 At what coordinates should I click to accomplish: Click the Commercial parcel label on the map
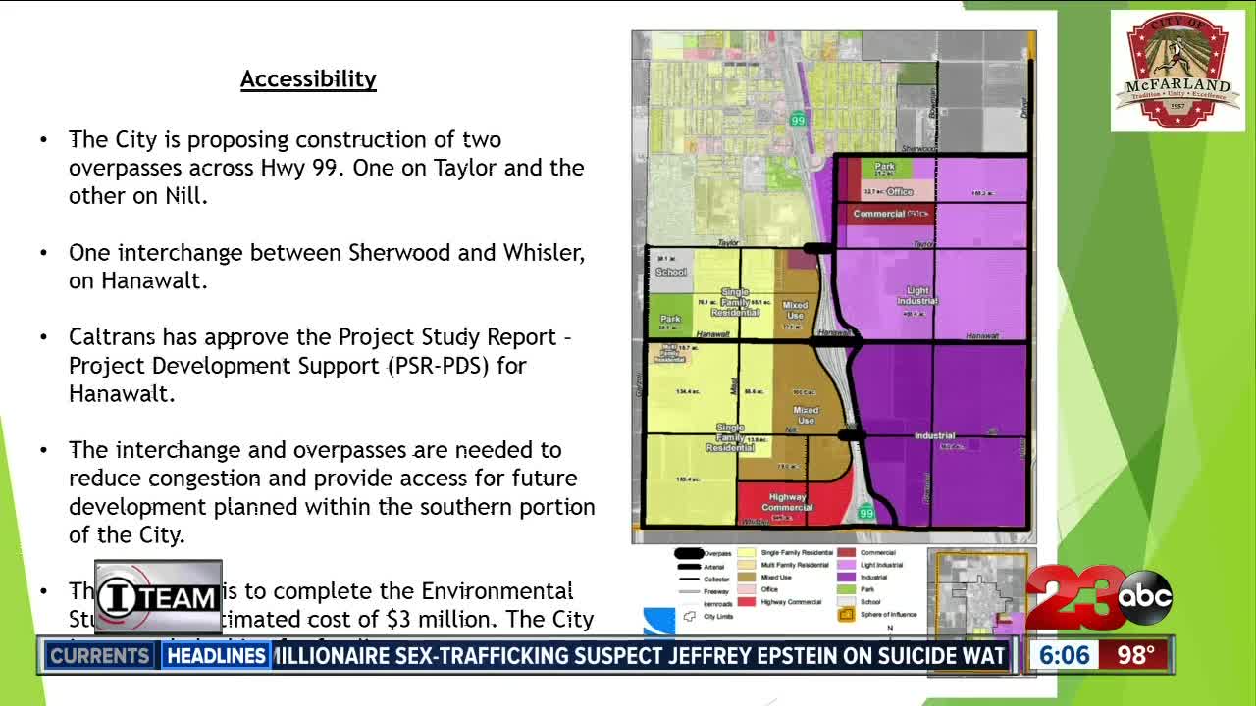(878, 213)
